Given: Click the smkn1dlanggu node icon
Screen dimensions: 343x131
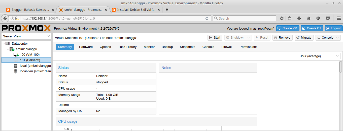Looking at the screenshot, I should pyautogui.click(x=12, y=49).
